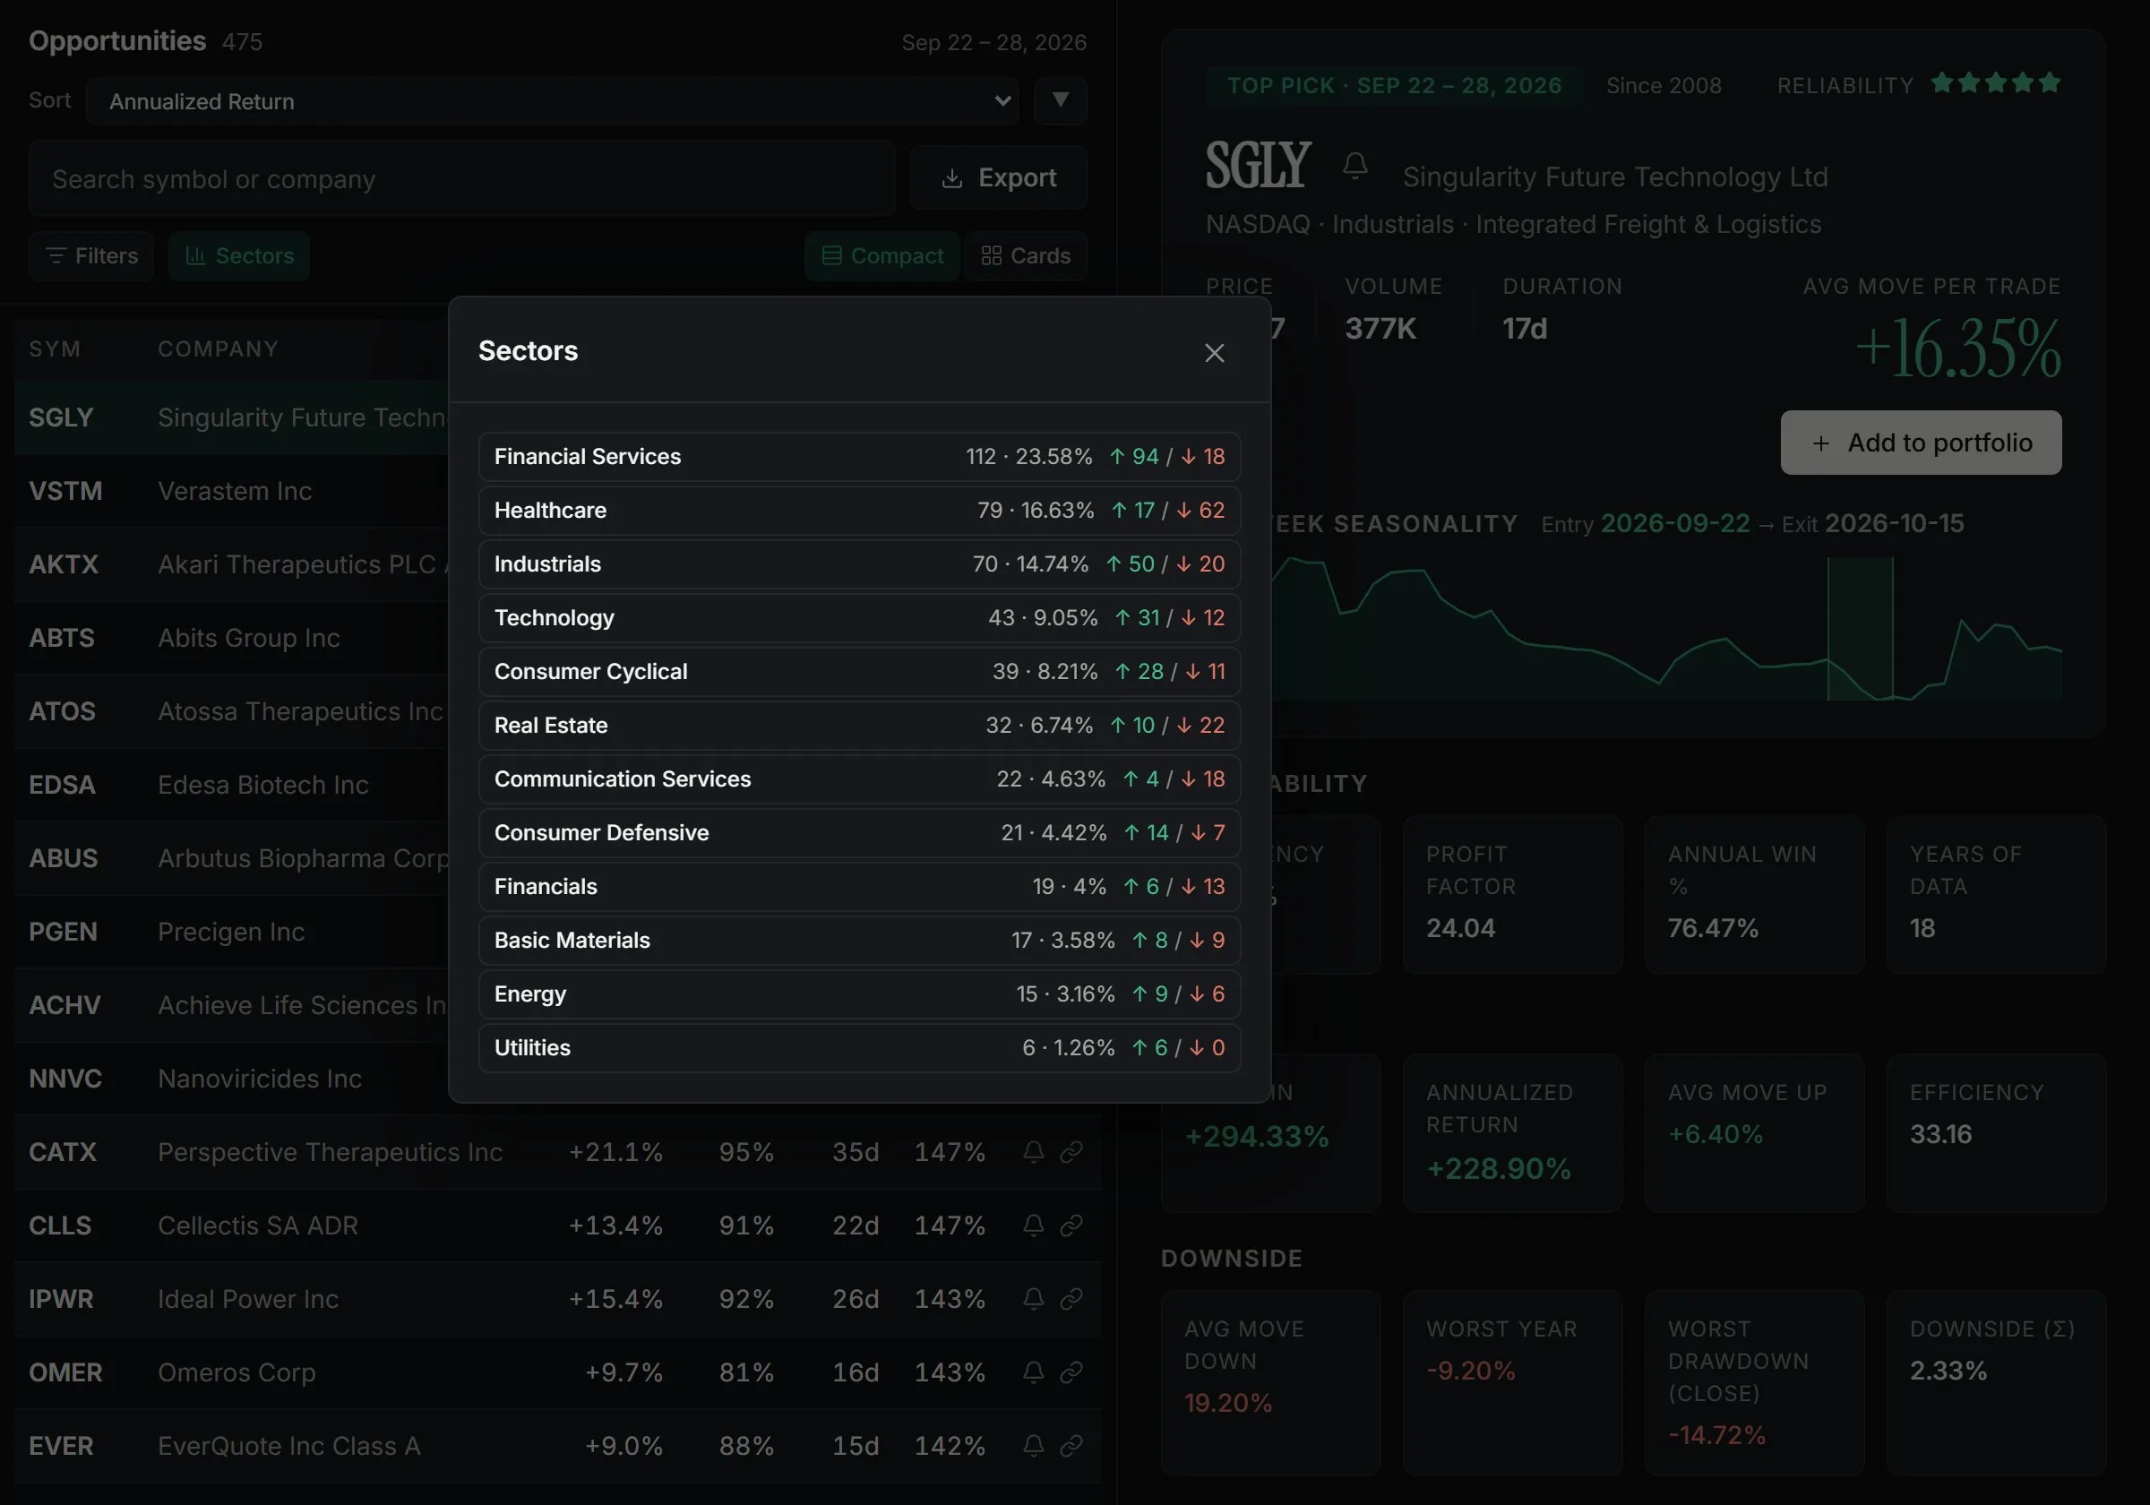
Task: Click the PGEN Precigen Inc row
Action: [231, 932]
